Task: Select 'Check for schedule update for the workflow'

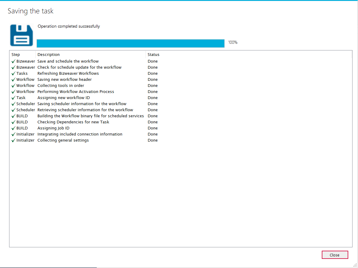Action: coord(79,67)
